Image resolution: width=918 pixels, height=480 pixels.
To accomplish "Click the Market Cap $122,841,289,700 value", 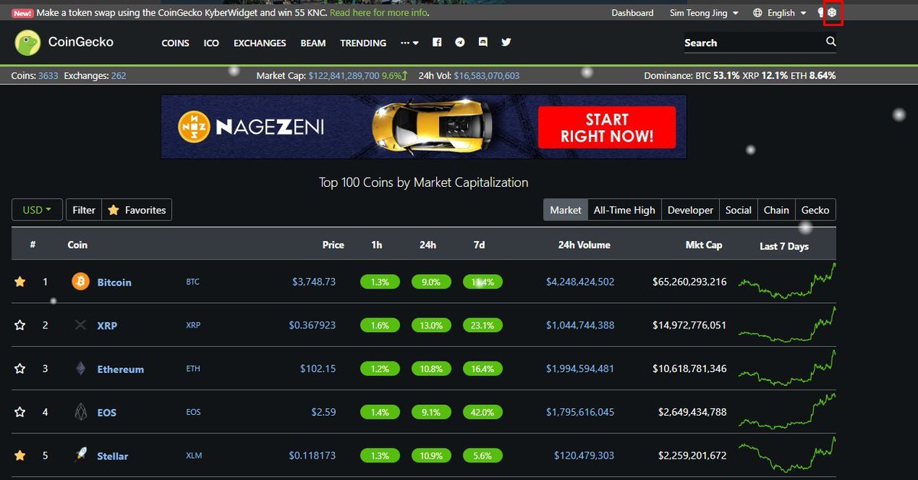I will click(343, 76).
